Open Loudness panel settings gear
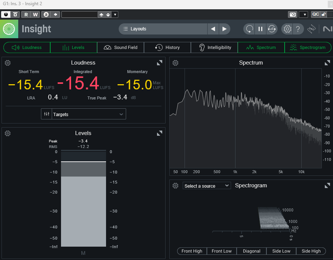333x260 pixels. [x=8, y=63]
